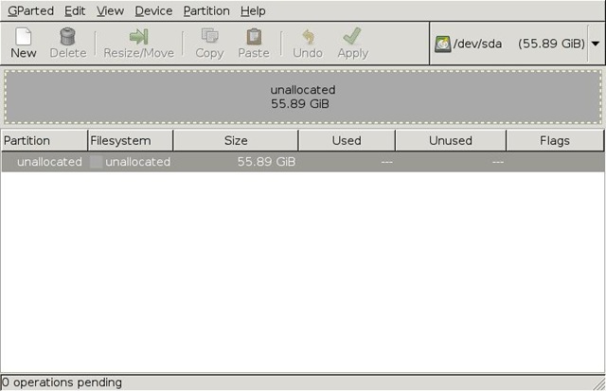Select the unallocated 55.89 GiB graphical block
The width and height of the screenshot is (606, 391).
[303, 97]
